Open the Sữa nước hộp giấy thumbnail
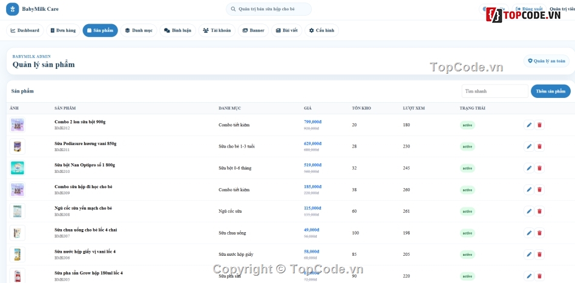Viewport: 575px width, 283px height. [x=17, y=255]
